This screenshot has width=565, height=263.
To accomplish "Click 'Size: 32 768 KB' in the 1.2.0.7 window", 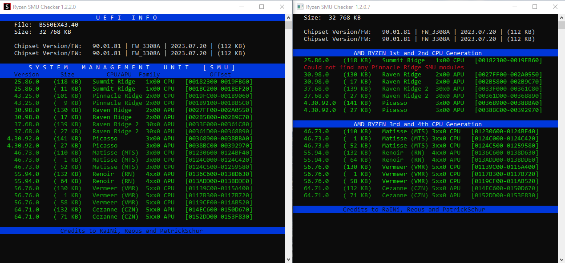I will pyautogui.click(x=332, y=18).
